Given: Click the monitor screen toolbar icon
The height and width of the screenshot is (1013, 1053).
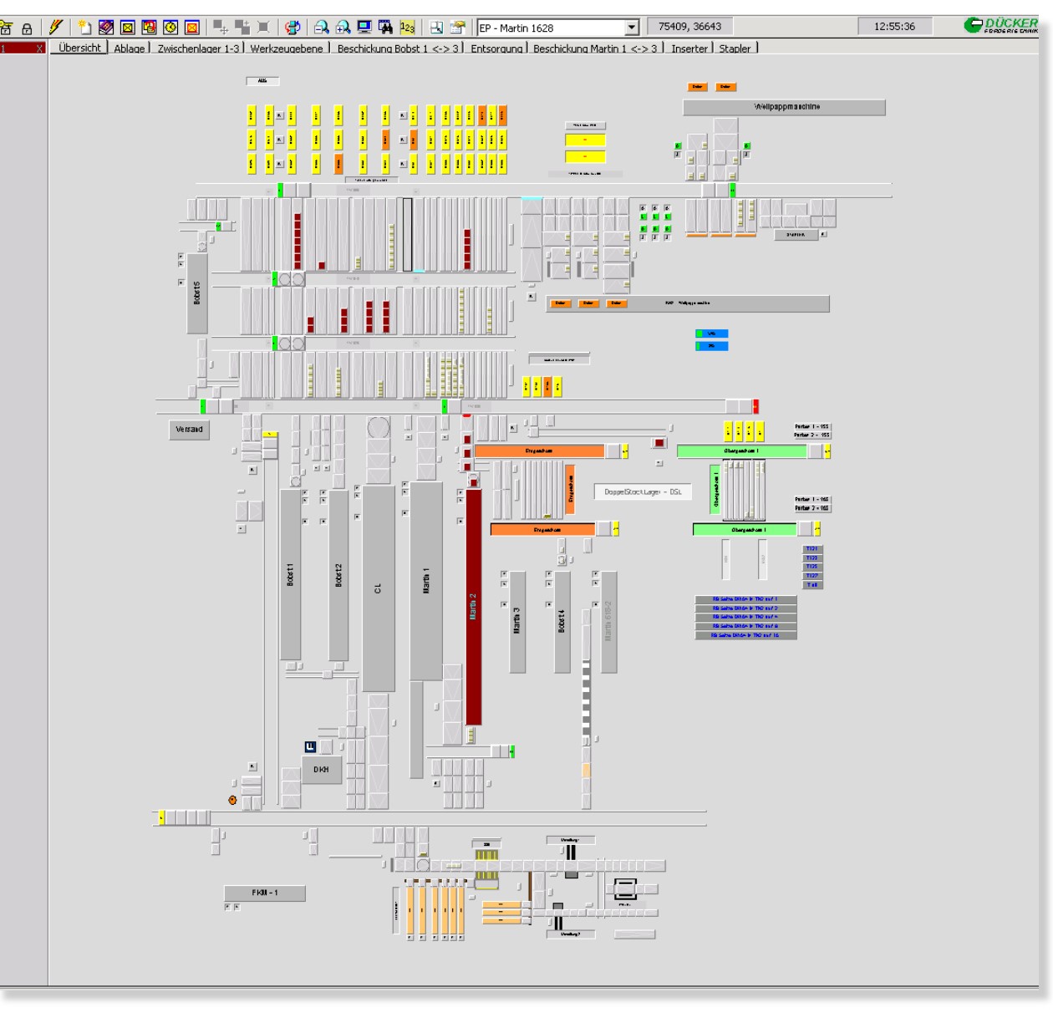Looking at the screenshot, I should pyautogui.click(x=364, y=27).
